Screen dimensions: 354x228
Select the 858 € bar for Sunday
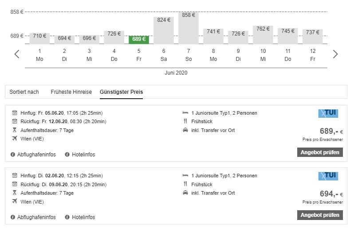(189, 28)
